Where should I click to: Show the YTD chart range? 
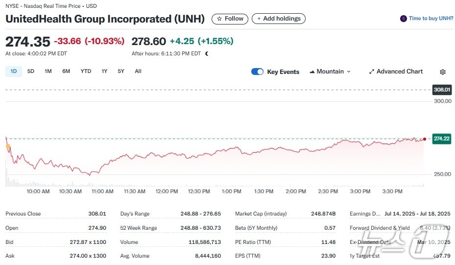coord(86,72)
